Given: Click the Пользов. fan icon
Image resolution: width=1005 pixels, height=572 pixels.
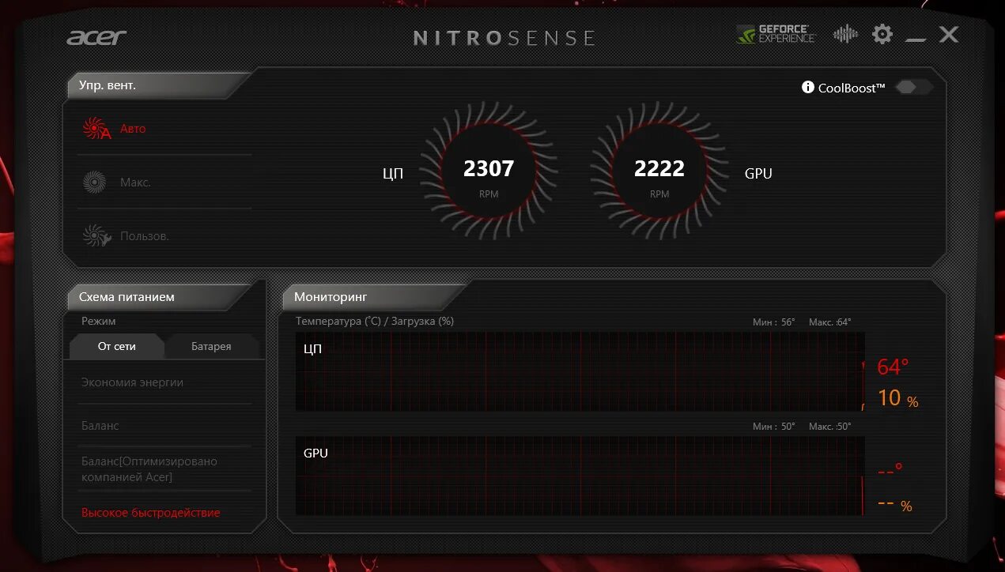Looking at the screenshot, I should click(96, 236).
